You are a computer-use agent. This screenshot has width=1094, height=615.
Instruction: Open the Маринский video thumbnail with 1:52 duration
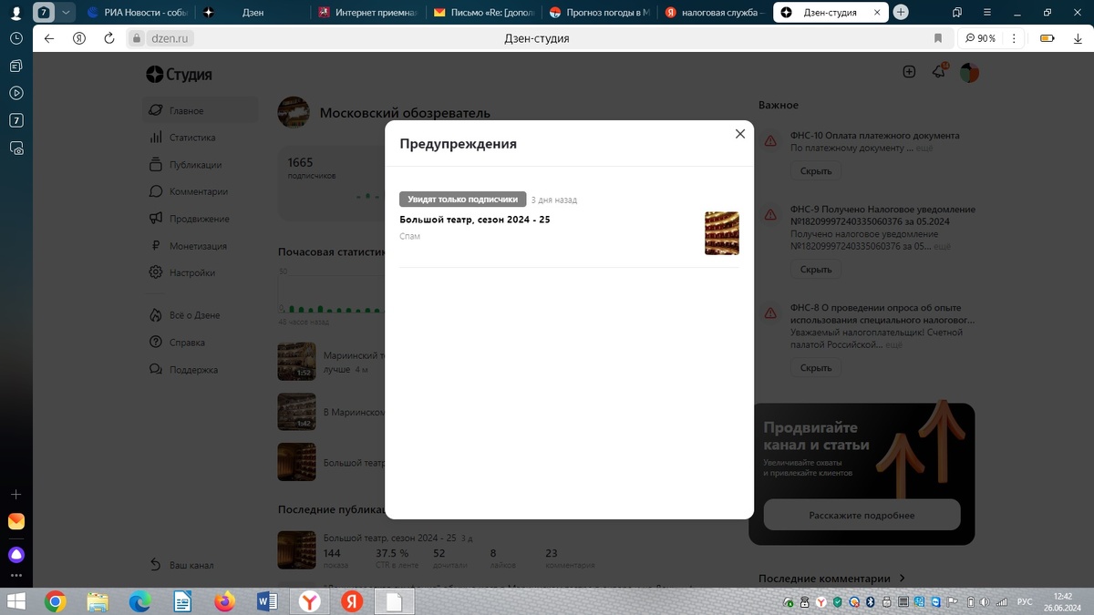pos(296,362)
